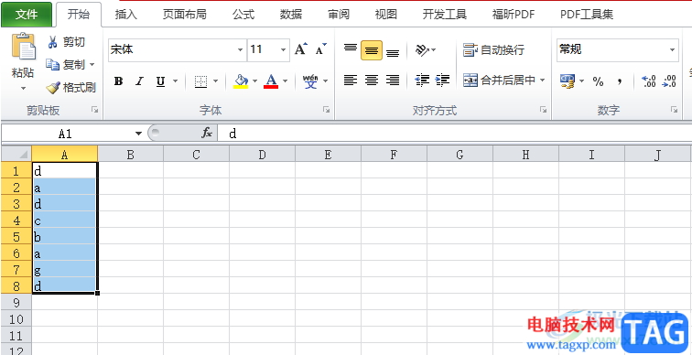Image resolution: width=692 pixels, height=355 pixels.
Task: Align text left
Action: pos(351,81)
